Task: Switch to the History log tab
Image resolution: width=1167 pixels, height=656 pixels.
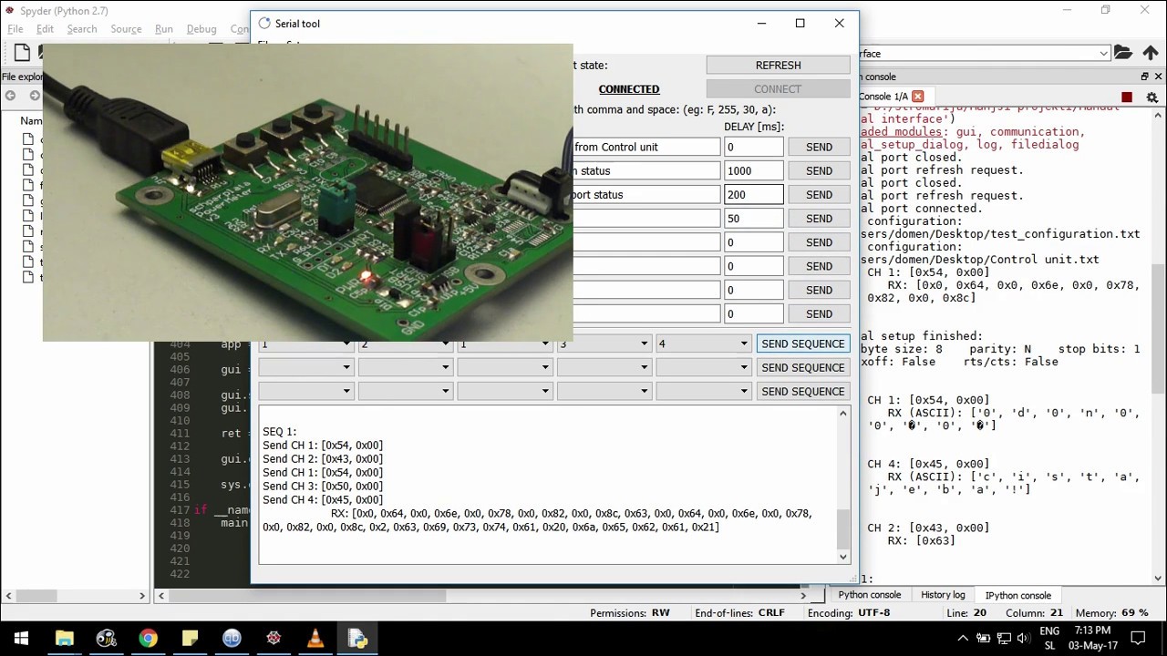Action: [x=943, y=595]
